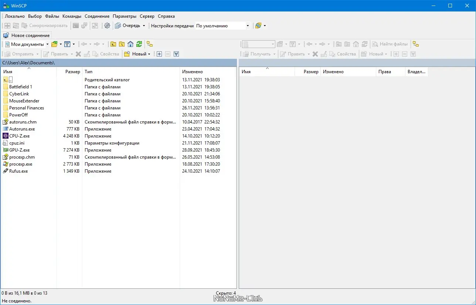
Task: Open the Локально menu
Action: [15, 16]
